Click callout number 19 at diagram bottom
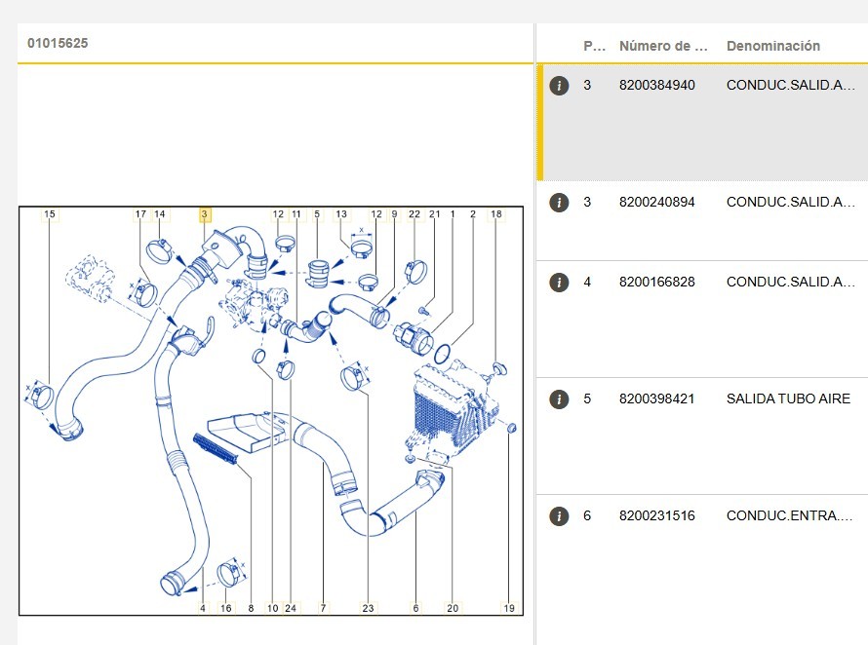The height and width of the screenshot is (645, 868). coord(508,608)
